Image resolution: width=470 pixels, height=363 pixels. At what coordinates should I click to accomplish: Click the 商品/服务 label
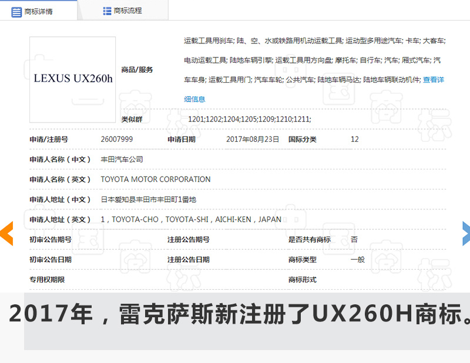(x=137, y=70)
